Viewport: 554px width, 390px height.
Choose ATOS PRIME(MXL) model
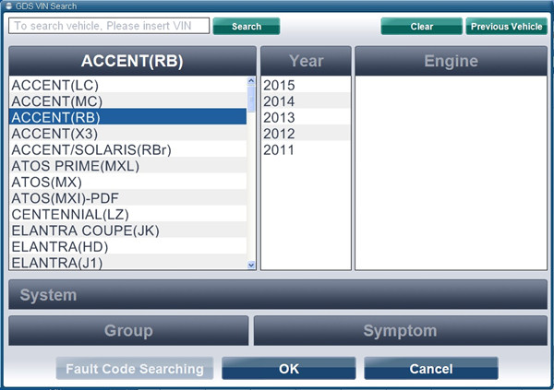point(128,166)
